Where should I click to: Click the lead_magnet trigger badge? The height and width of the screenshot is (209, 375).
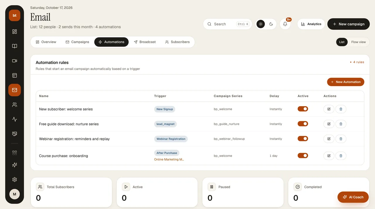tap(166, 124)
